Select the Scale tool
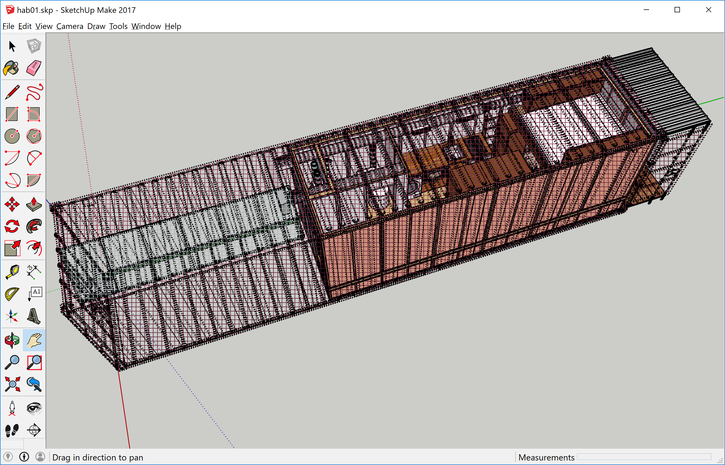 tap(12, 248)
